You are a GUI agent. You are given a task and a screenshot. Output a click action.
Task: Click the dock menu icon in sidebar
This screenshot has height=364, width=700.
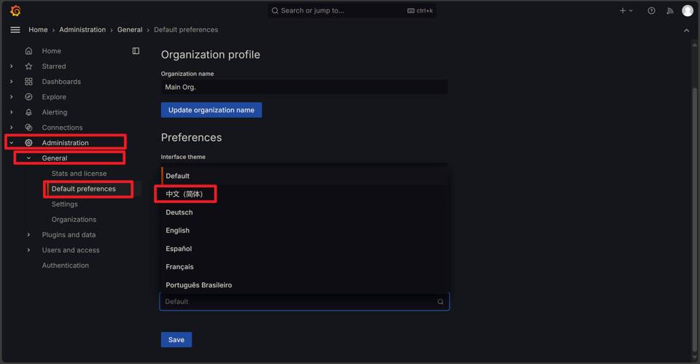136,51
